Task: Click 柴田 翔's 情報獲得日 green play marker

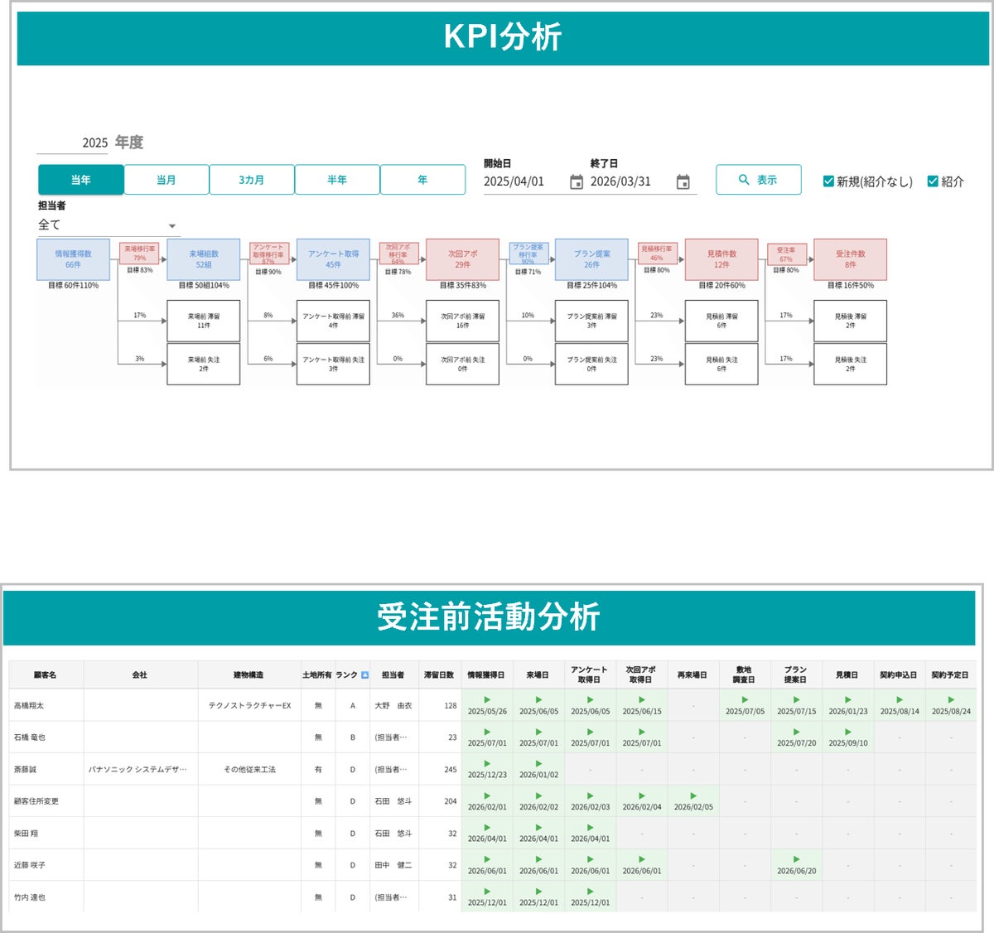Action: click(487, 828)
